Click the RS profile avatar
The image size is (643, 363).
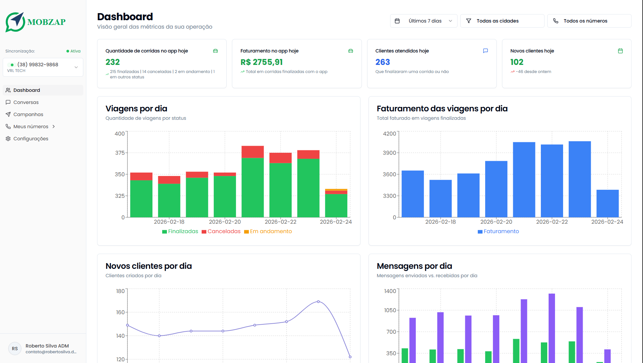(14, 349)
